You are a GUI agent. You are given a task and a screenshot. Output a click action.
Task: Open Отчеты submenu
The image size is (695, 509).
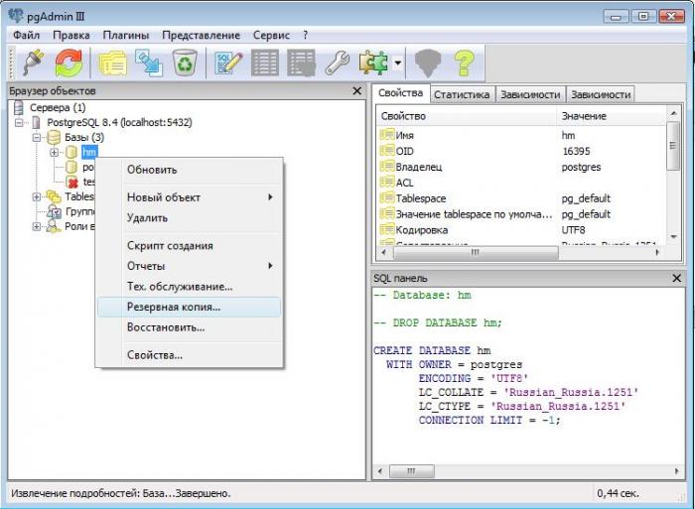[x=190, y=266]
